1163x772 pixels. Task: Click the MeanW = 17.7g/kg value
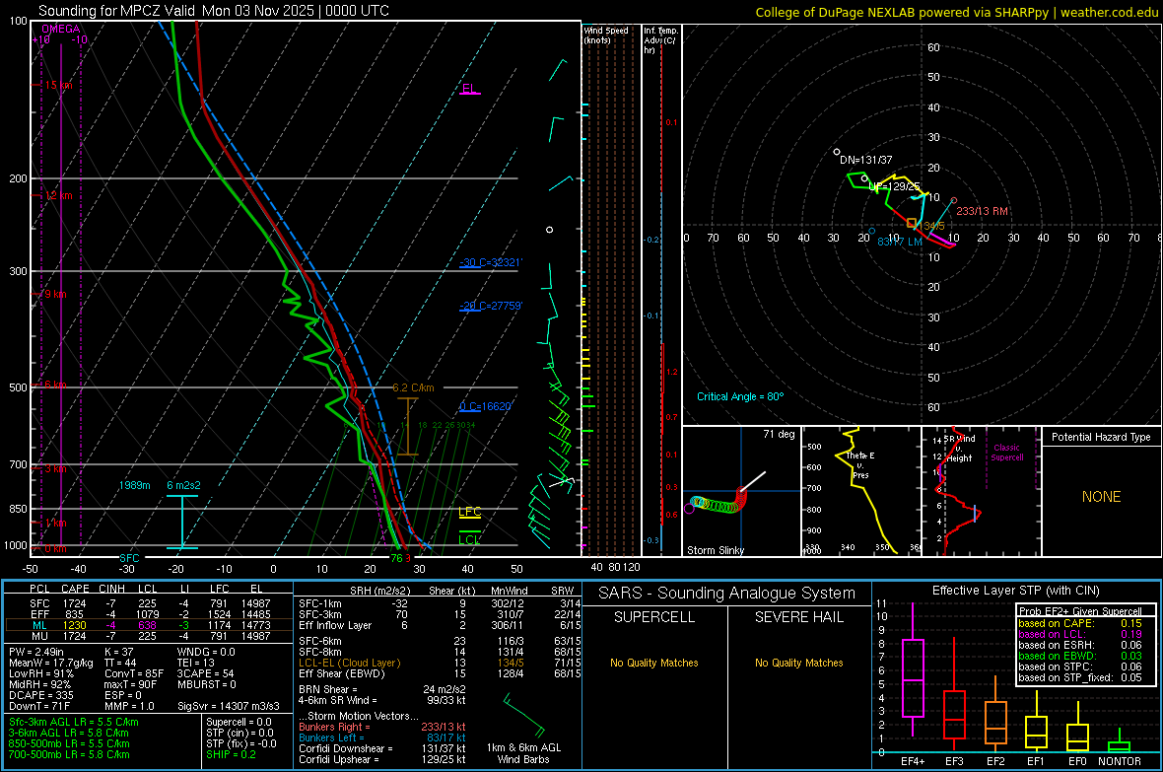pos(51,663)
